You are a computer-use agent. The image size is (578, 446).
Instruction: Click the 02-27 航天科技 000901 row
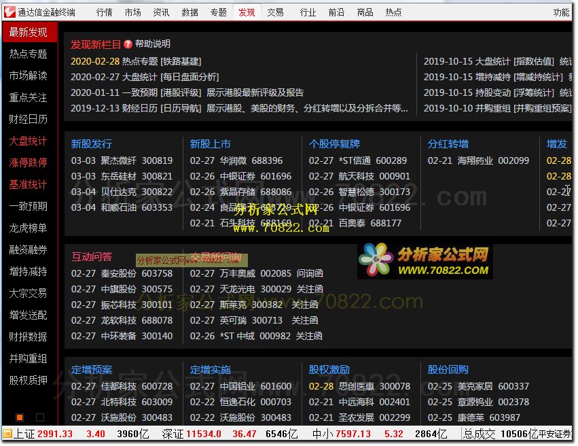click(x=359, y=176)
